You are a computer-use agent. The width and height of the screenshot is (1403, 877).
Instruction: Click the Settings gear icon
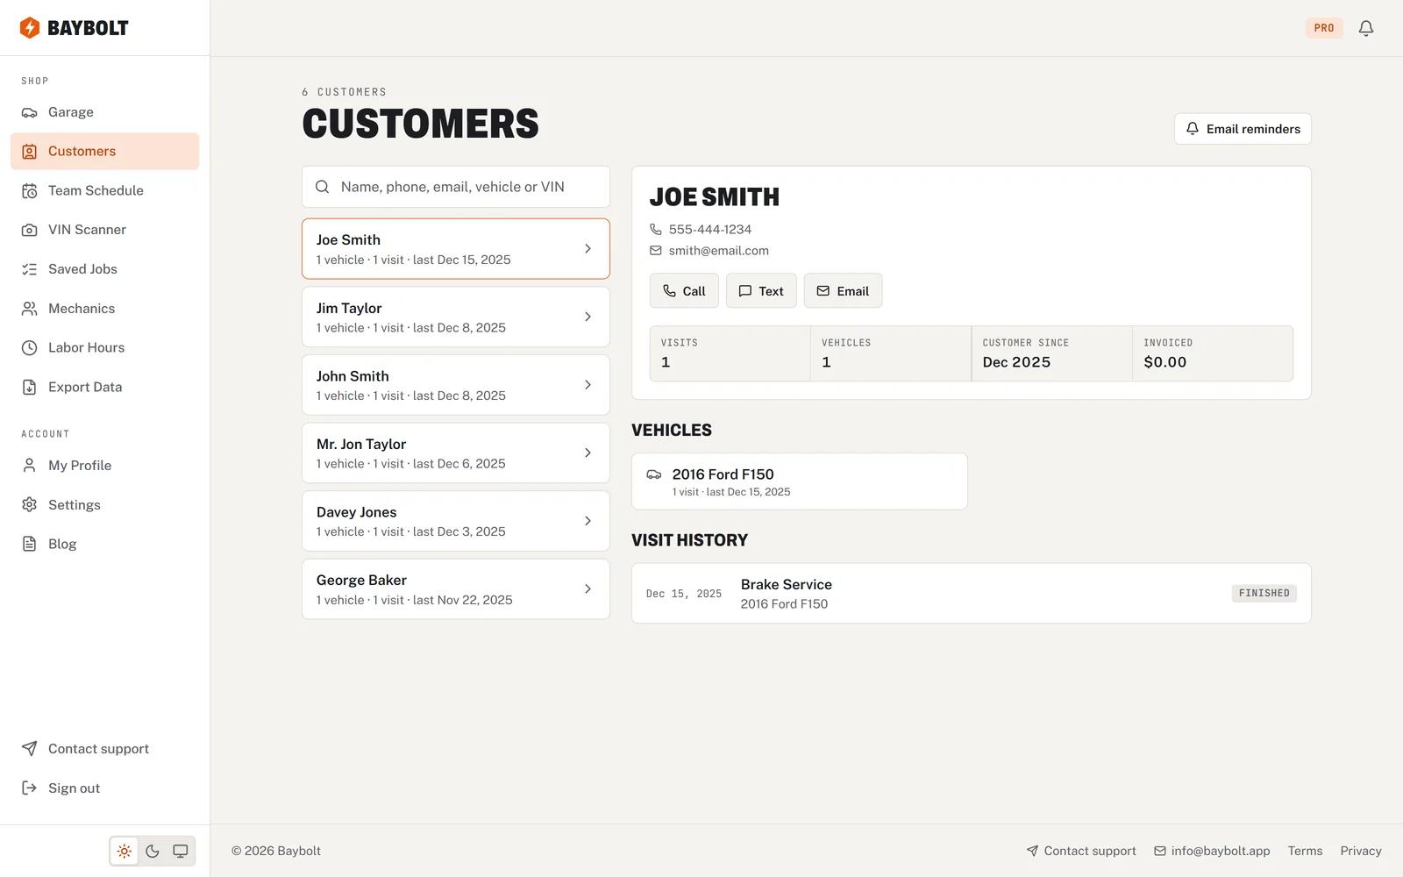(x=30, y=505)
